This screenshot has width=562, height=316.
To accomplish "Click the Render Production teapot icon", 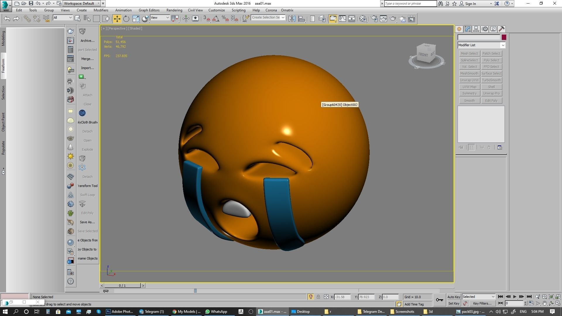I will coord(393,19).
